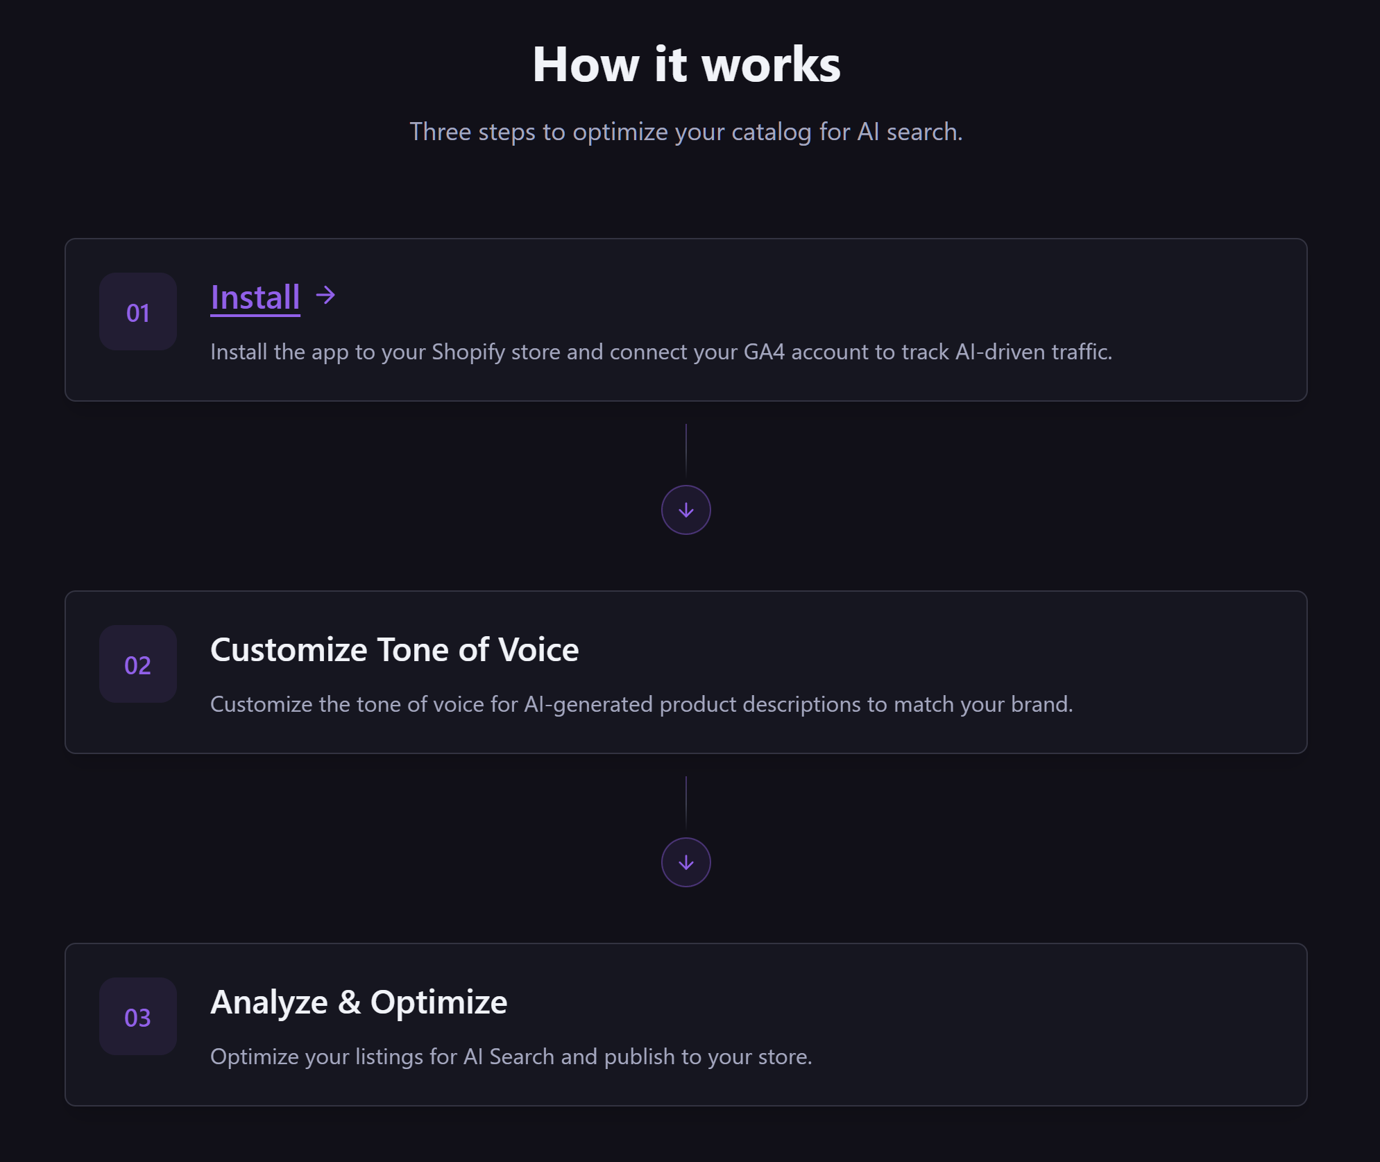Click the vertical connector line below step 01
1380x1162 pixels.
click(686, 451)
